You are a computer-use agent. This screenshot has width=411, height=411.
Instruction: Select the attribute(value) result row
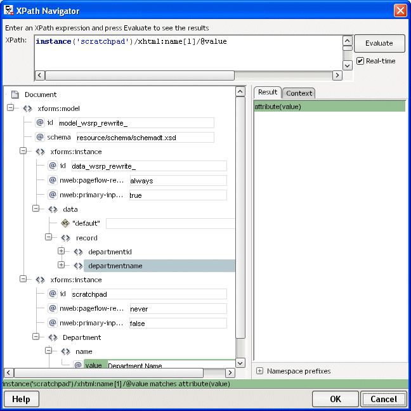(329, 107)
